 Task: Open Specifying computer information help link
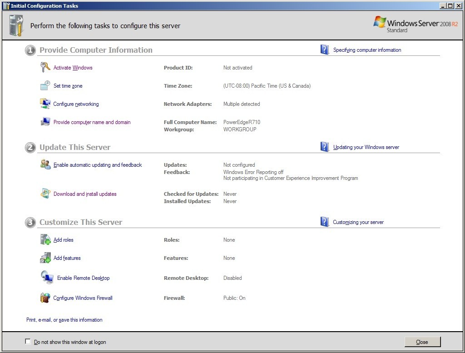[x=367, y=50]
